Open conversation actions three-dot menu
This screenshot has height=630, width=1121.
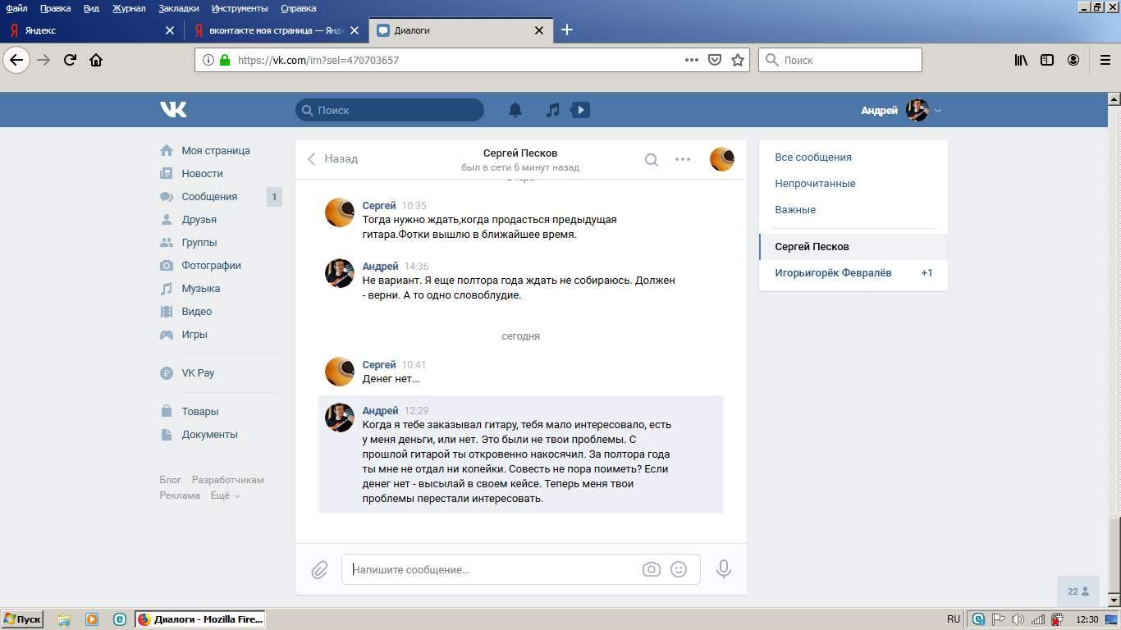tap(683, 159)
